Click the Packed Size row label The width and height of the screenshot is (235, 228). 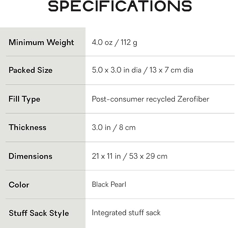[x=30, y=70]
